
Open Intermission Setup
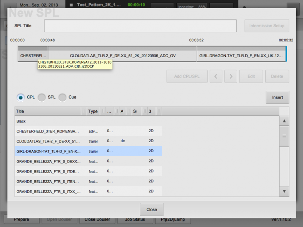[267, 26]
